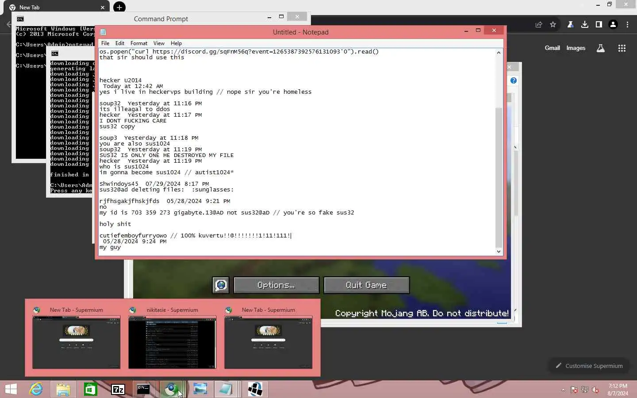Click the Notepad line "holy shit"
Viewport: 637px width, 398px height.
point(115,224)
